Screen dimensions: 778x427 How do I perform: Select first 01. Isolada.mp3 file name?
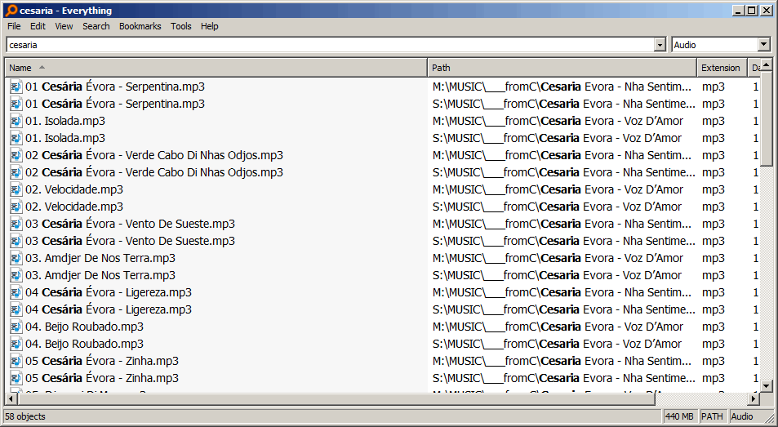pyautogui.click(x=65, y=121)
